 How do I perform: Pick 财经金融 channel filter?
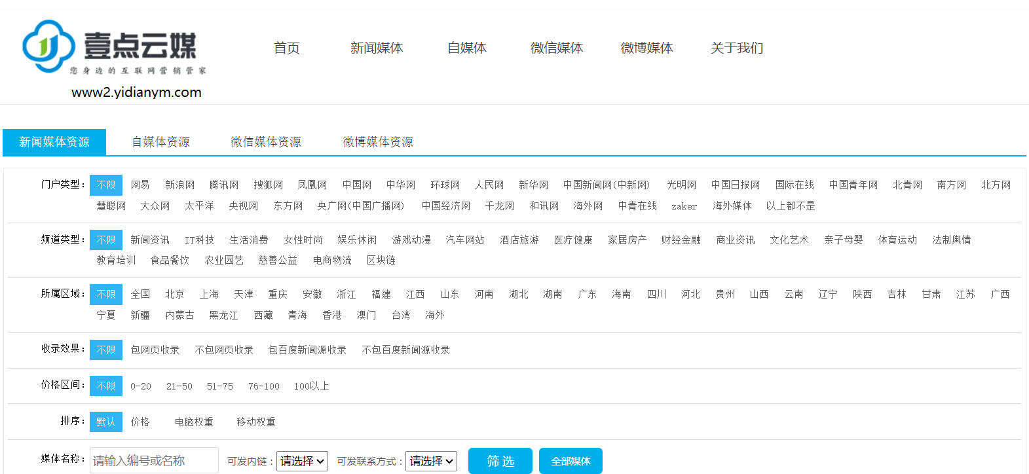coord(681,240)
